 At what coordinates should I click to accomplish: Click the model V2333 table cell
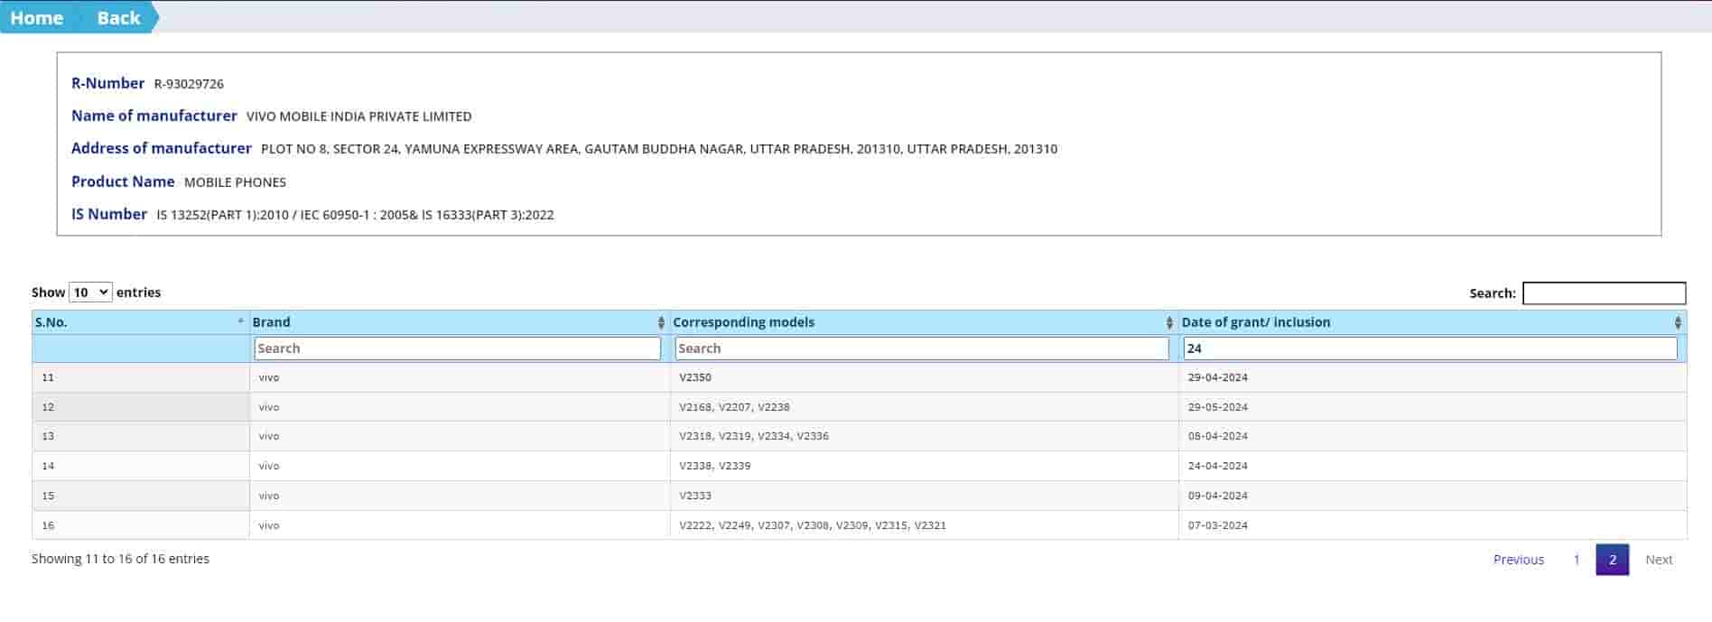point(695,496)
